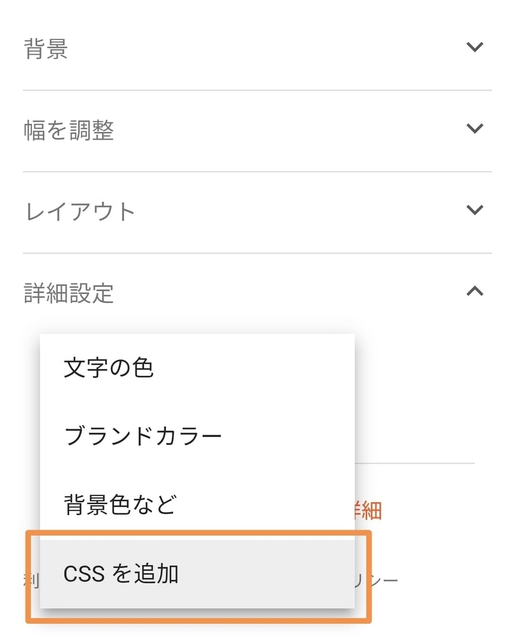The width and height of the screenshot is (515, 638).
Task: Open the レイアウト section by its label
Action: 80,212
